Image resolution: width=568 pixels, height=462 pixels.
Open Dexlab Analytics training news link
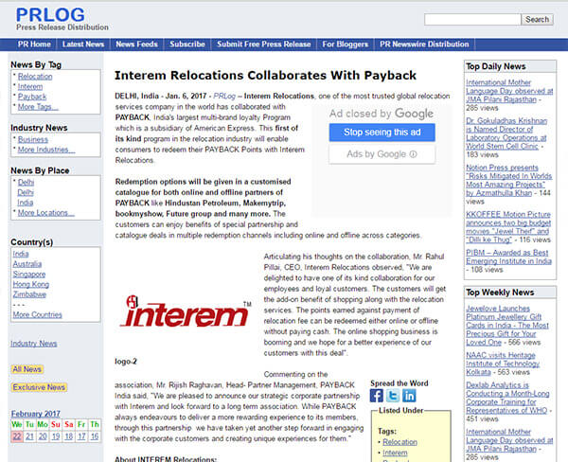point(507,398)
